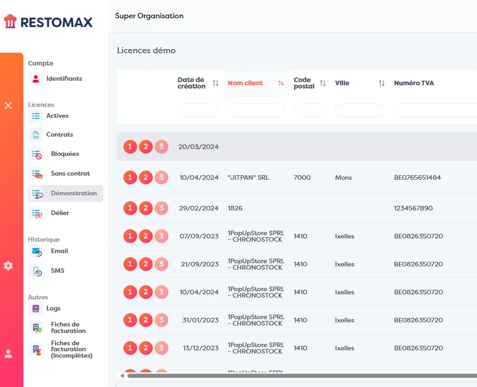Click the Code postal column header
This screenshot has height=387, width=477.
(304, 83)
